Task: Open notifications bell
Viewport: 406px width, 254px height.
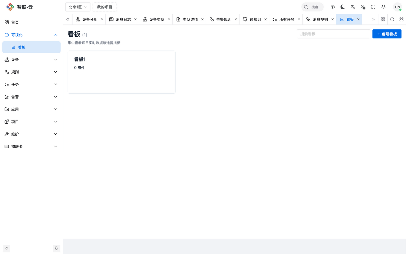Action: click(383, 7)
